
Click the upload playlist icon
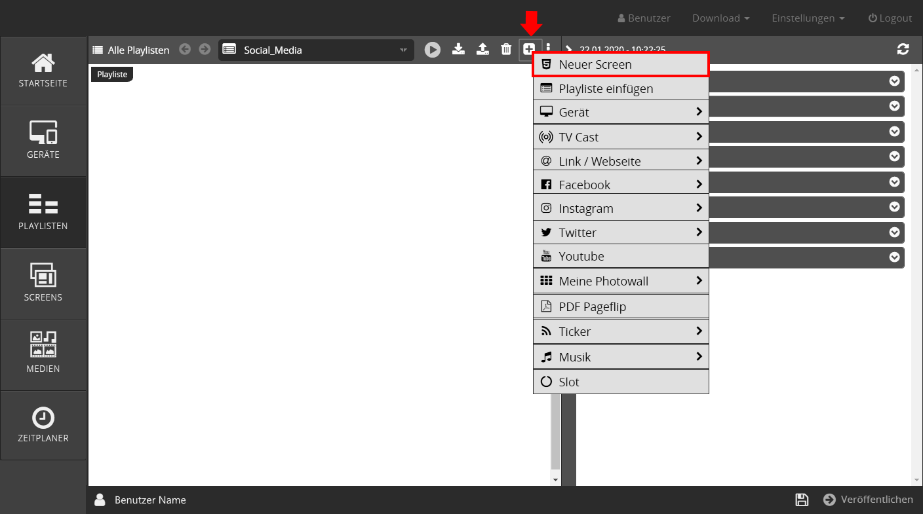(x=482, y=49)
